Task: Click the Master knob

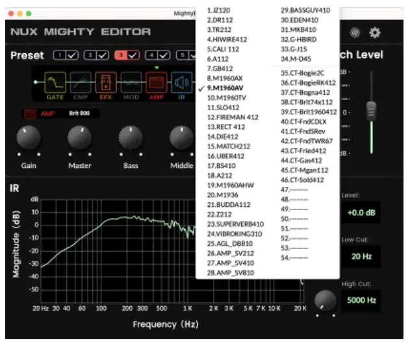Action: point(80,138)
